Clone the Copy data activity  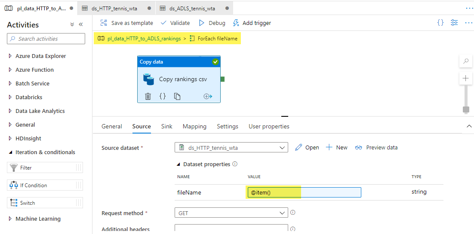[x=177, y=96]
